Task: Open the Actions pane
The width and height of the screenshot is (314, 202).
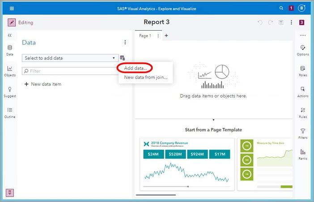Action: (303, 92)
